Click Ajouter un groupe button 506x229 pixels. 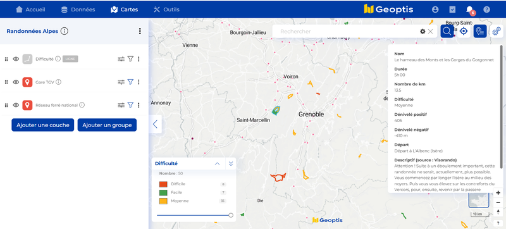pyautogui.click(x=107, y=125)
